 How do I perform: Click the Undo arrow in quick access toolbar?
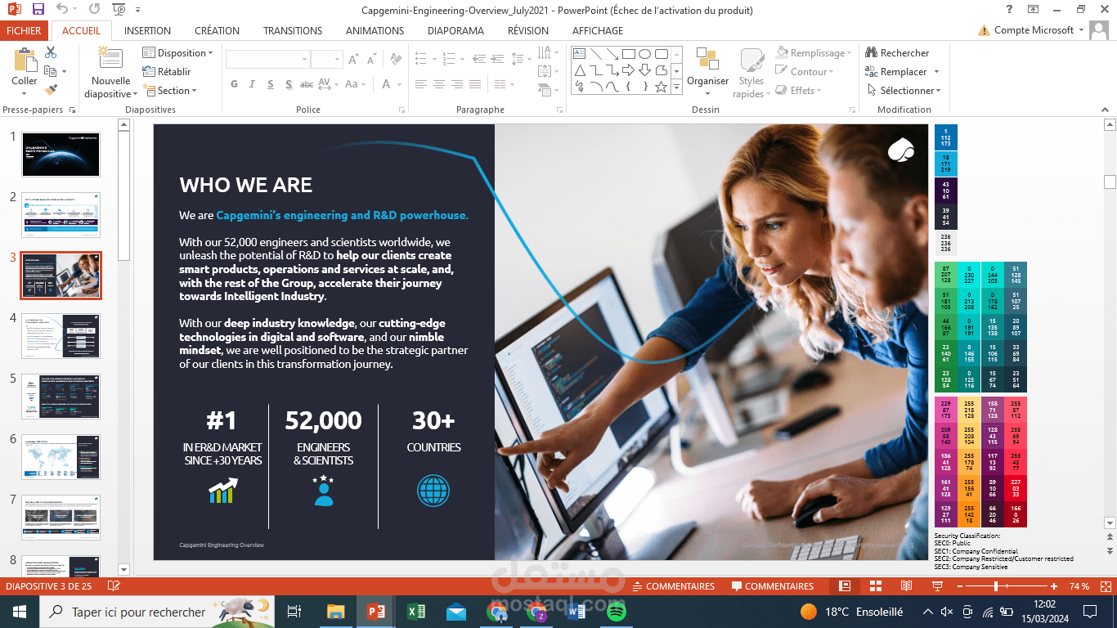[63, 10]
